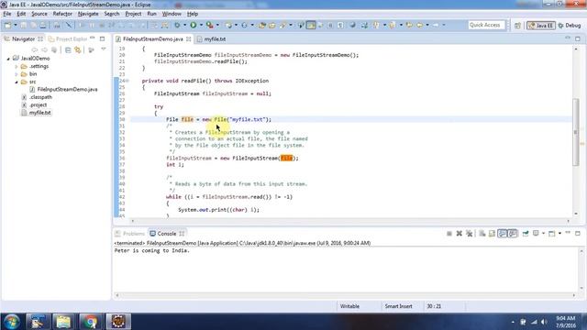587x330 pixels.
Task: Open the Open Console dropdown arrow
Action: point(559,234)
